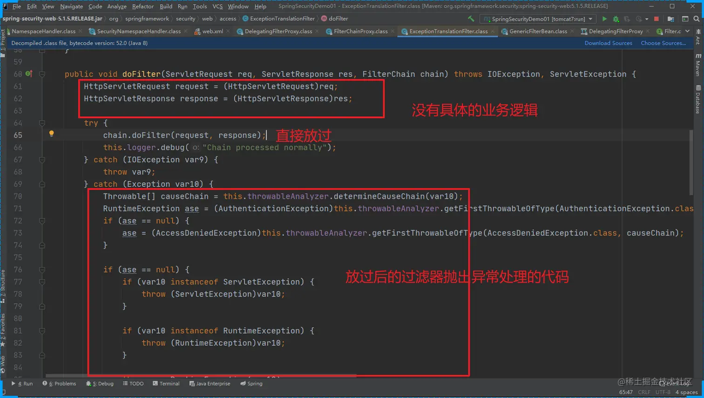
Task: Click lightbulb intention icon on line 65
Action: [51, 134]
